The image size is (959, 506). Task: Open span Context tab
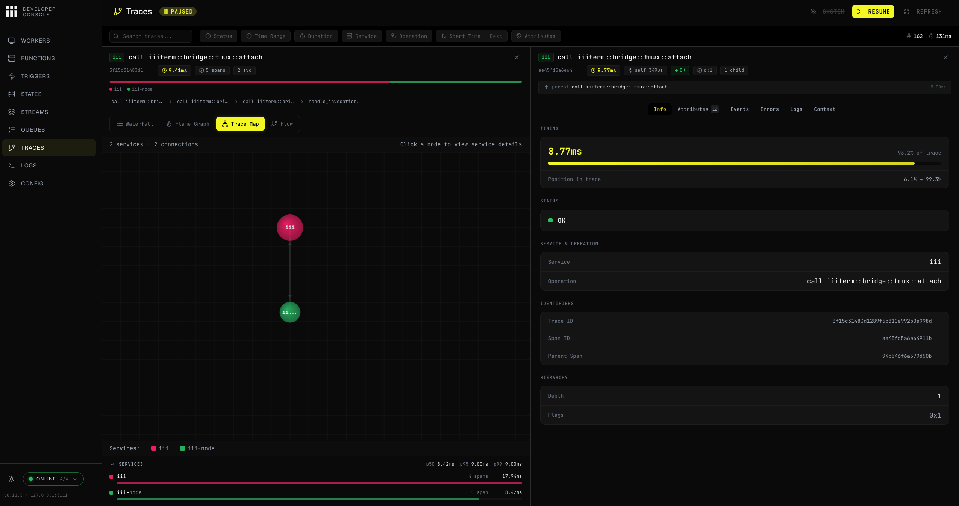point(825,109)
